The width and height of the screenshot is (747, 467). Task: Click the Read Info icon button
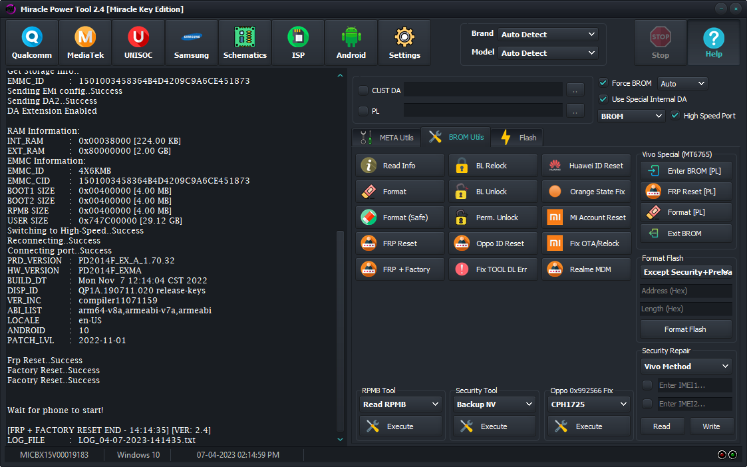(x=400, y=166)
